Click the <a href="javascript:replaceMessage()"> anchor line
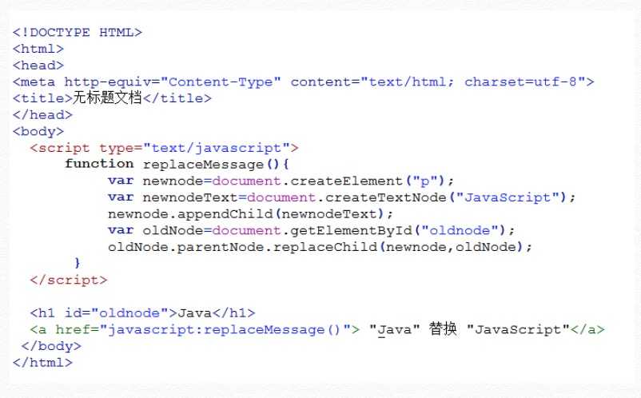The width and height of the screenshot is (641, 398). pos(317,329)
